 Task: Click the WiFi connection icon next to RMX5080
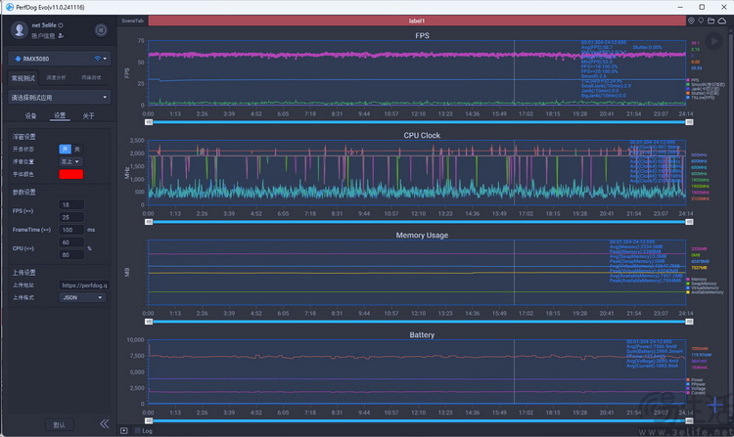tap(97, 59)
